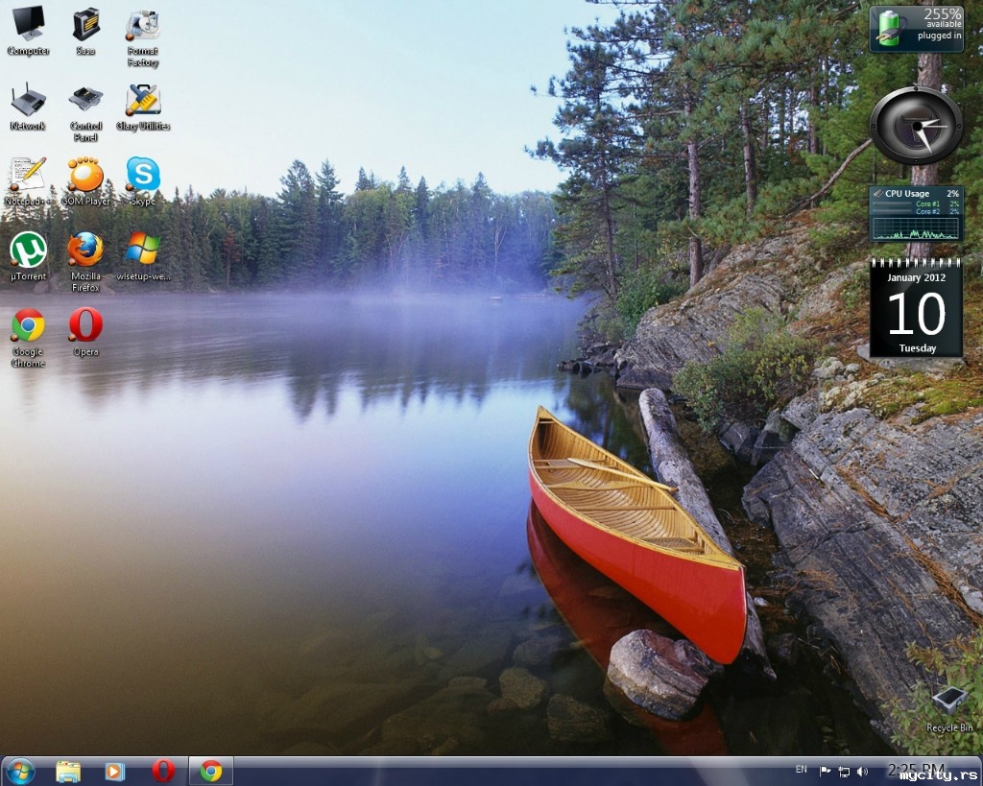Open the volume speaker tray icon
This screenshot has height=786, width=983.
pyautogui.click(x=863, y=772)
